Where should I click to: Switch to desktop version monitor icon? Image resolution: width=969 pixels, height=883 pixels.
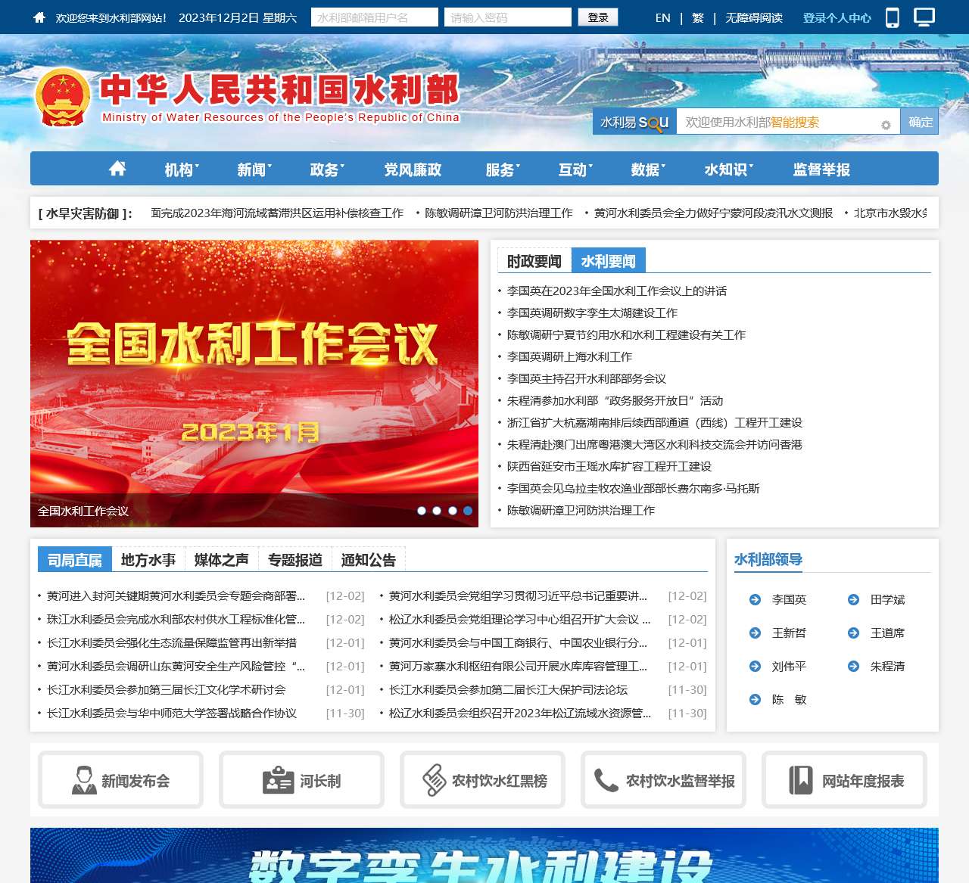(924, 17)
